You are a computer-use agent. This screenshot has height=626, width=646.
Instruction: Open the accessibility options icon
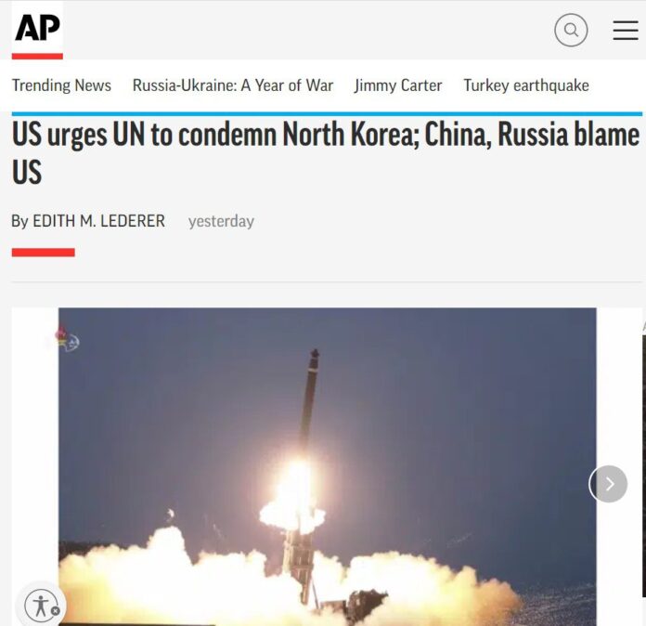point(39,605)
